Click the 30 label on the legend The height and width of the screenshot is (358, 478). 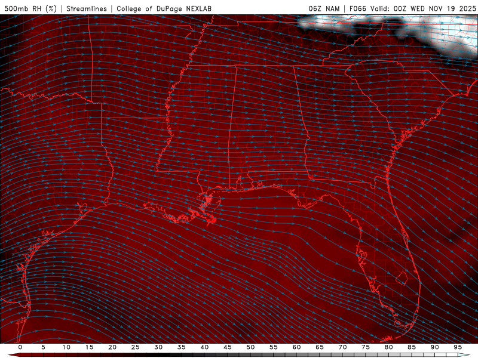click(x=158, y=347)
